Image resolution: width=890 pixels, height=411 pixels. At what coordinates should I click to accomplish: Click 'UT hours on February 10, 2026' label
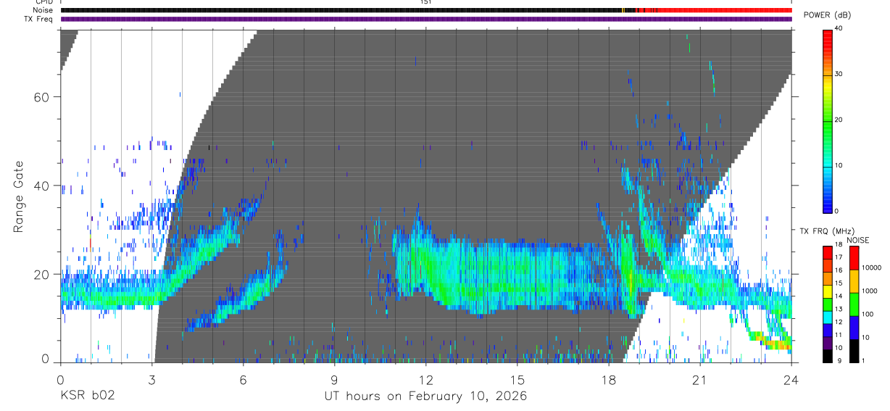click(425, 397)
